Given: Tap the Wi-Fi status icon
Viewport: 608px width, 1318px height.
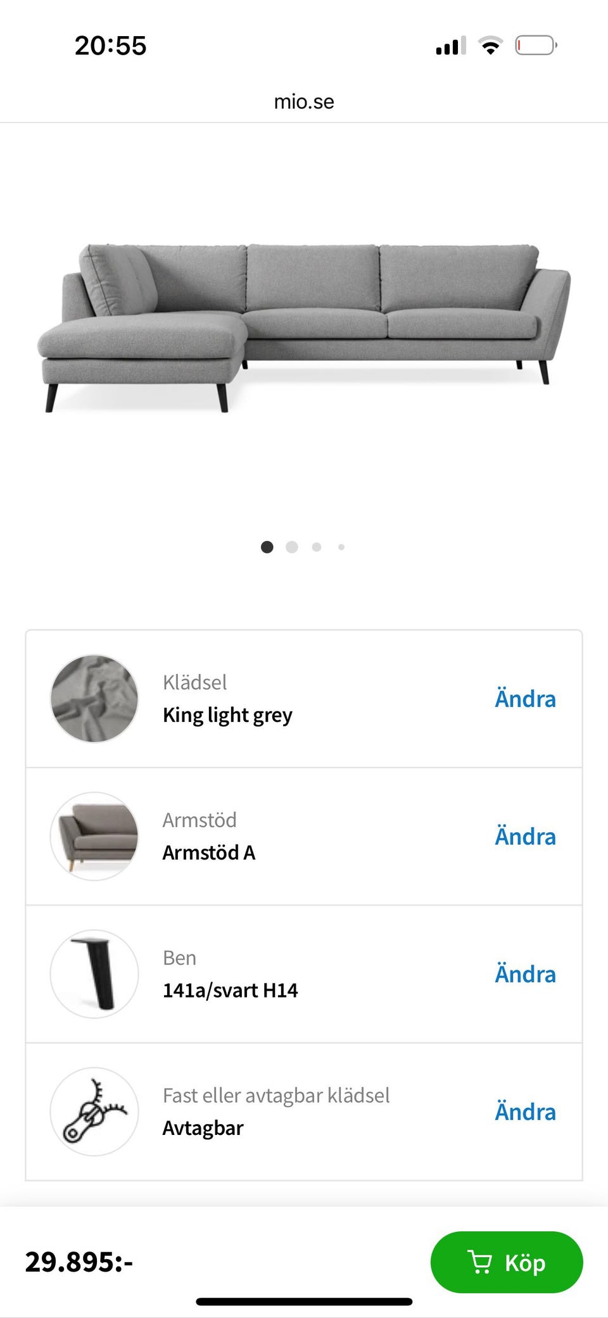Looking at the screenshot, I should (490, 46).
